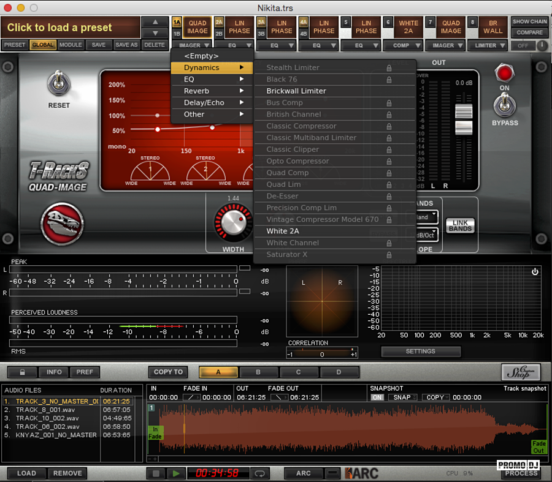Open the slot 2 EQ module dropdown
Viewport: 552px width, 482px height.
click(x=234, y=45)
